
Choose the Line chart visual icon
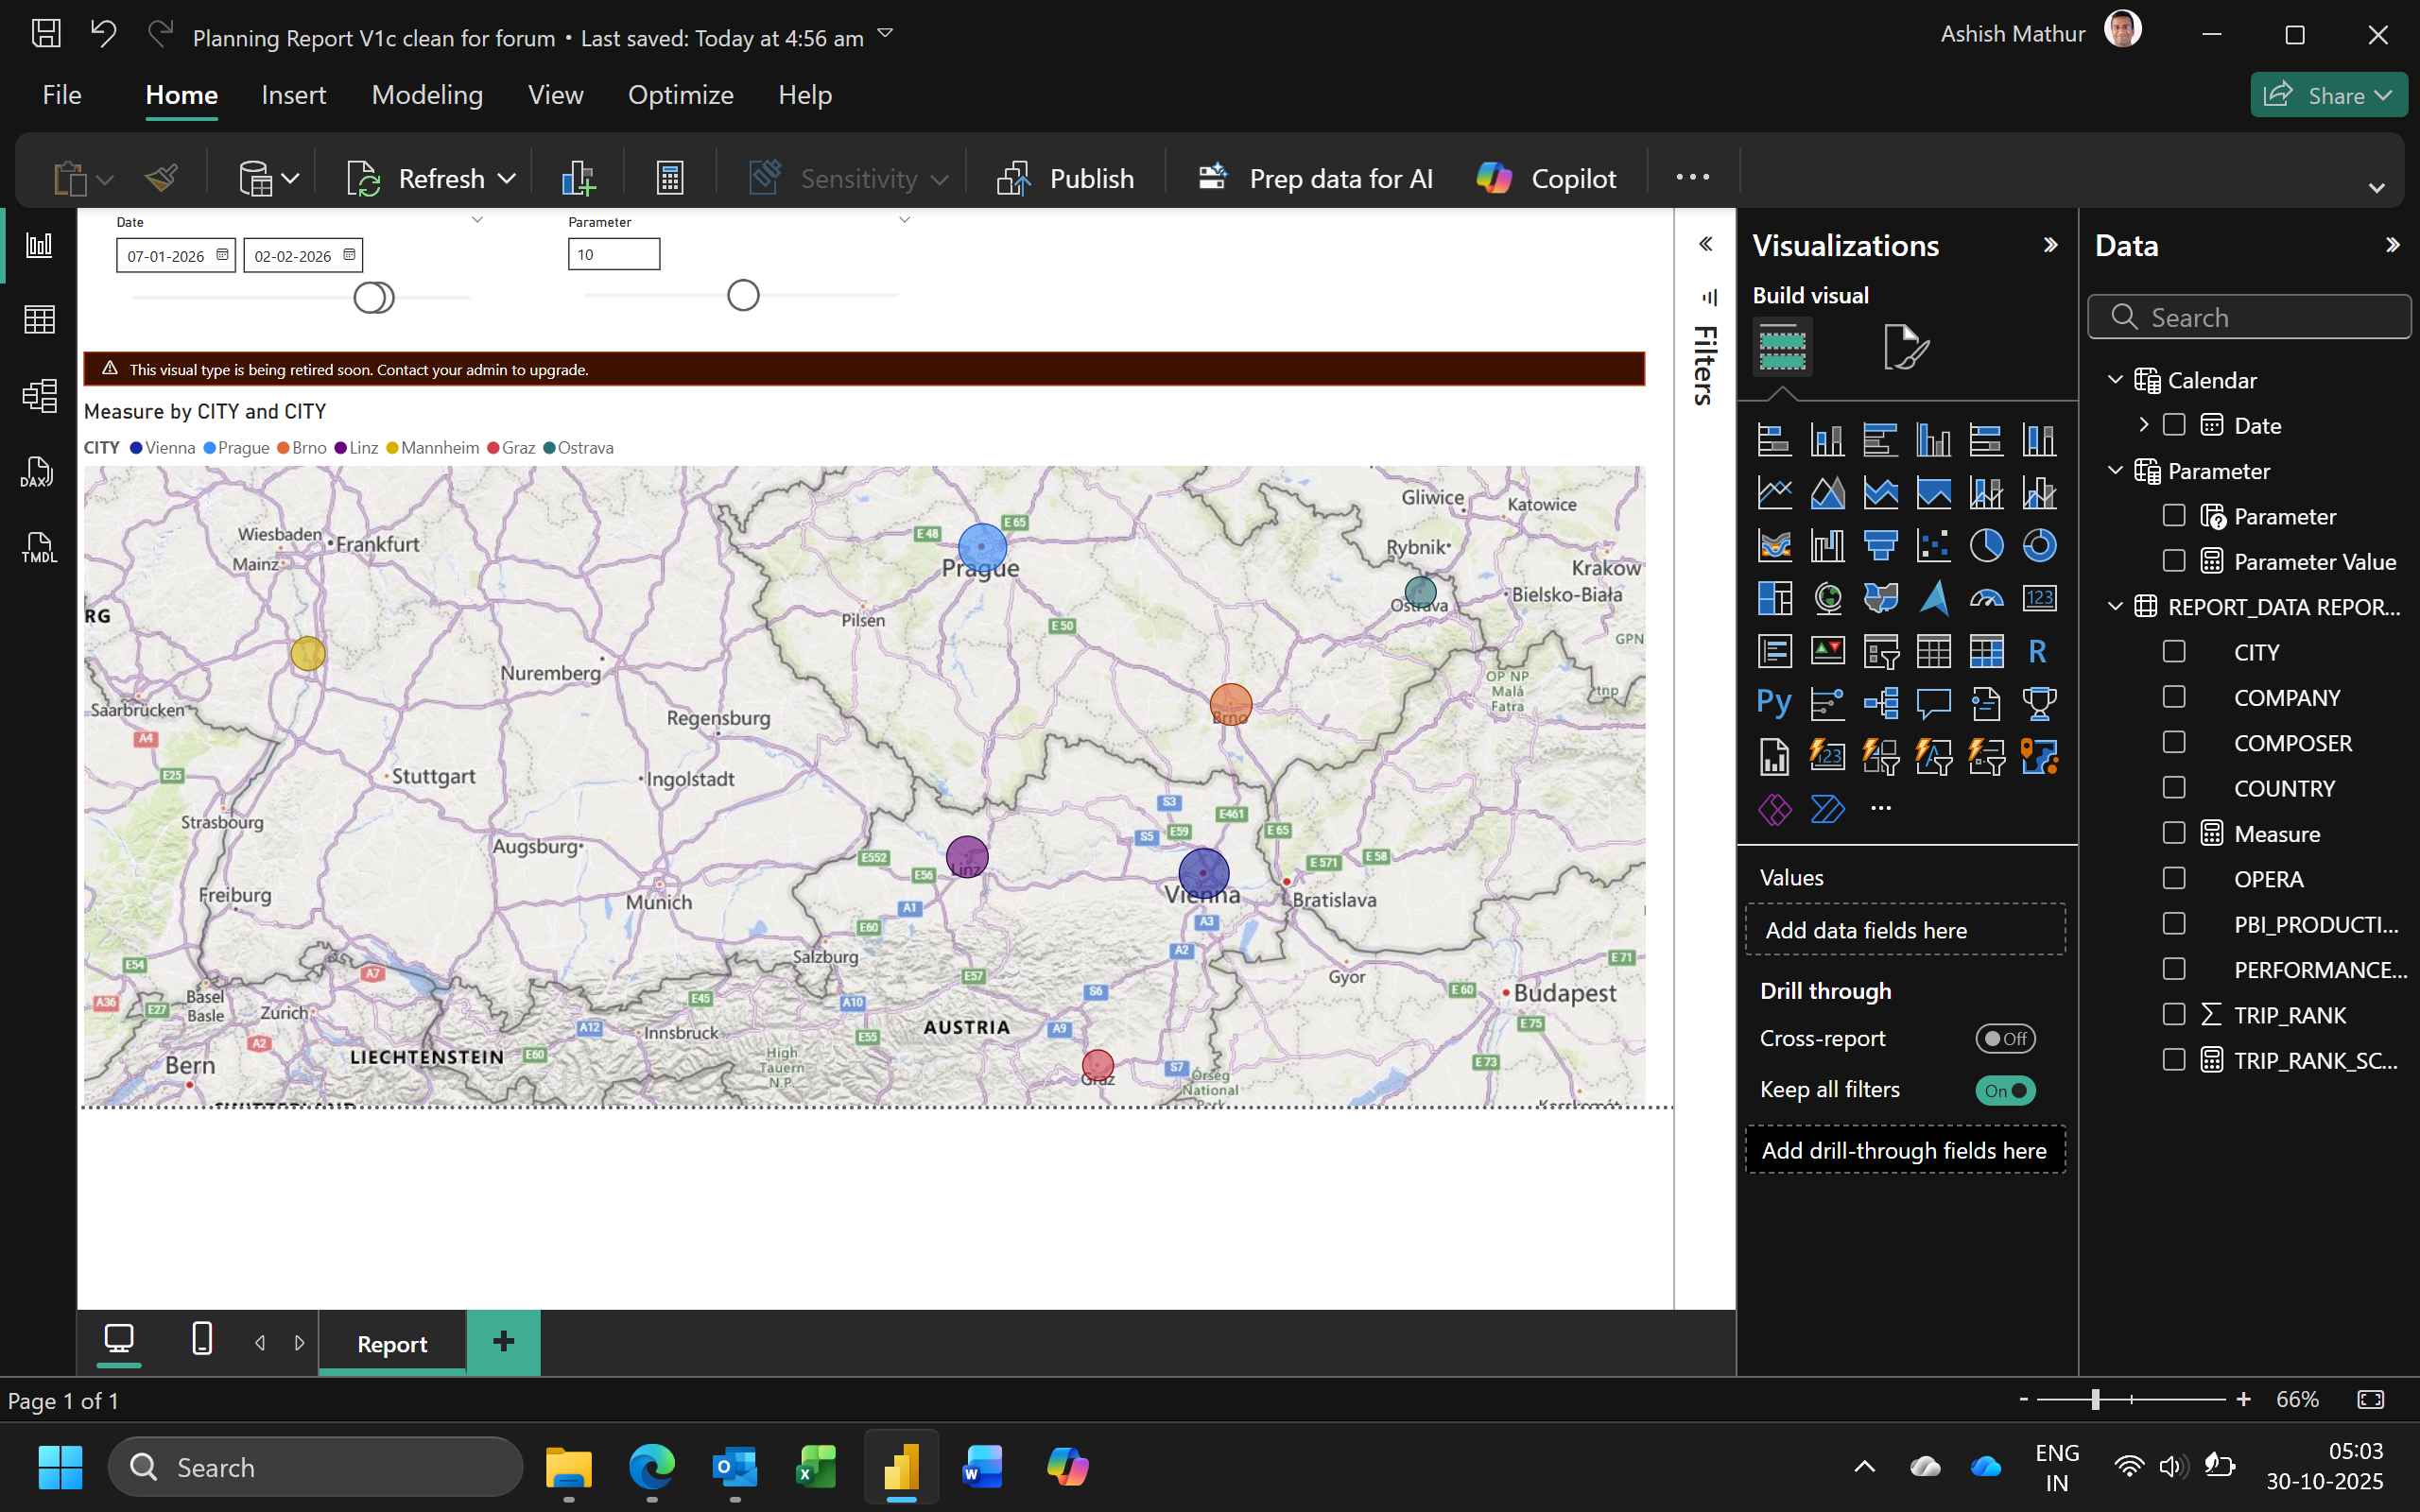click(1774, 492)
